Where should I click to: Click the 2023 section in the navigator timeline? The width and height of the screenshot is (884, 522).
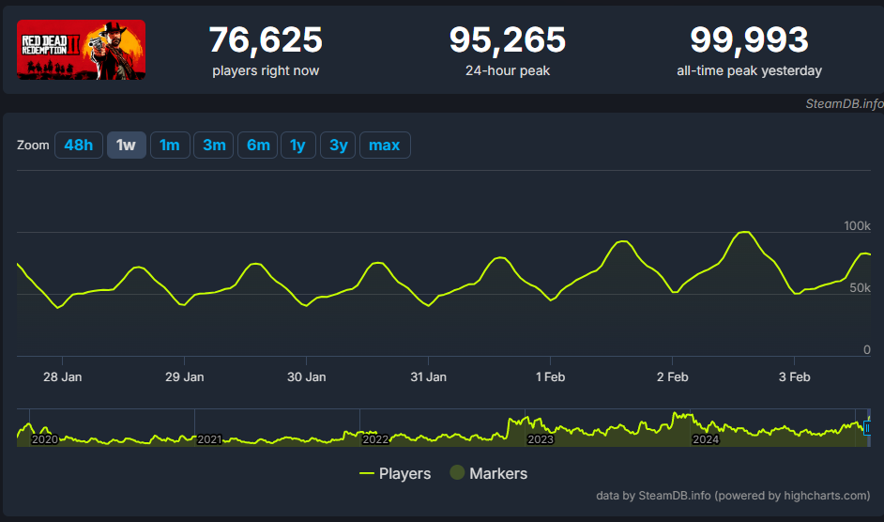coord(541,438)
